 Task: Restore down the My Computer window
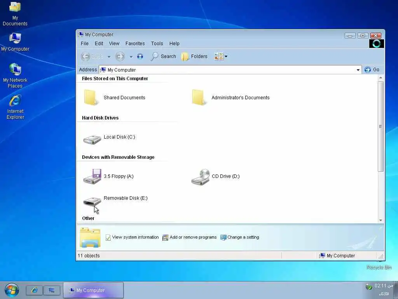click(363, 35)
